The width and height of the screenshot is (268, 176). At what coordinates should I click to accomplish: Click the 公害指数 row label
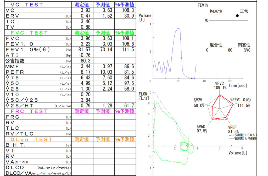[15, 61]
